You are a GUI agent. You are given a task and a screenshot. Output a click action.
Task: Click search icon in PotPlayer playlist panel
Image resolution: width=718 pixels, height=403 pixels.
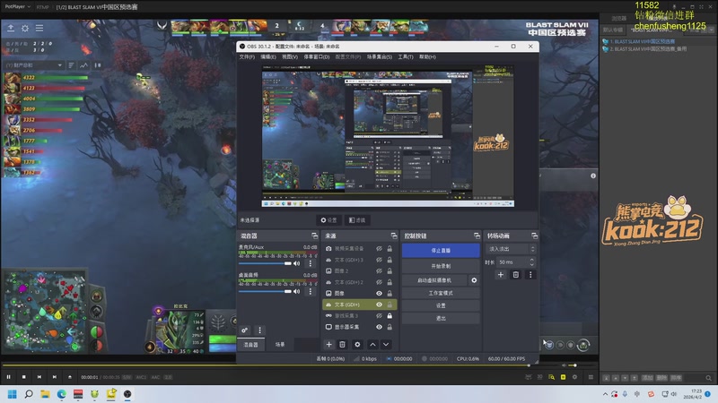tap(708, 378)
